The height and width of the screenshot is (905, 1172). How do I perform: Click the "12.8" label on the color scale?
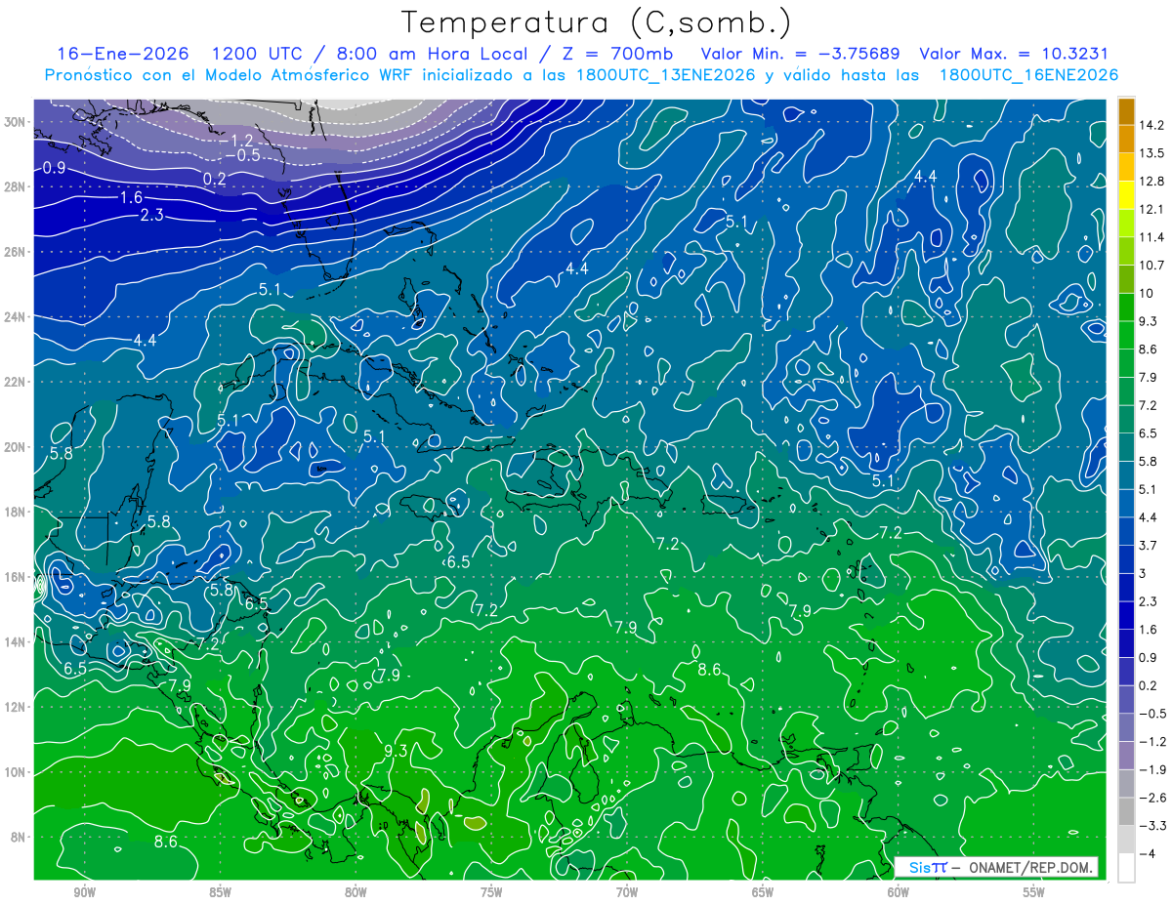(1151, 181)
